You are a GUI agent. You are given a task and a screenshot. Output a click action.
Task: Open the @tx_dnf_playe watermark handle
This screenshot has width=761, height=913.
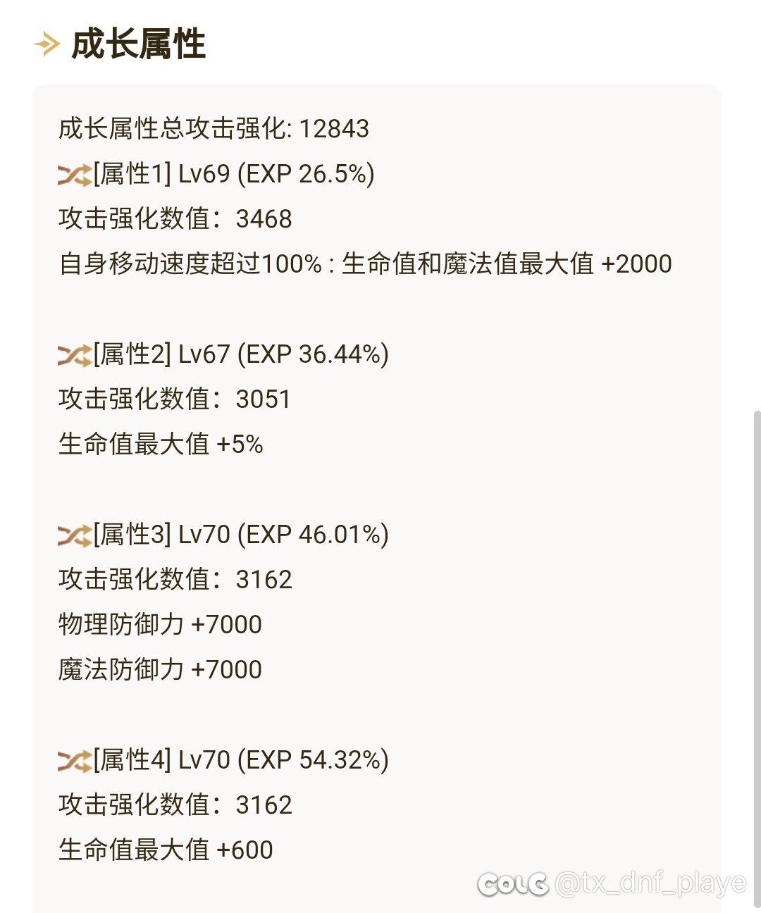(650, 883)
